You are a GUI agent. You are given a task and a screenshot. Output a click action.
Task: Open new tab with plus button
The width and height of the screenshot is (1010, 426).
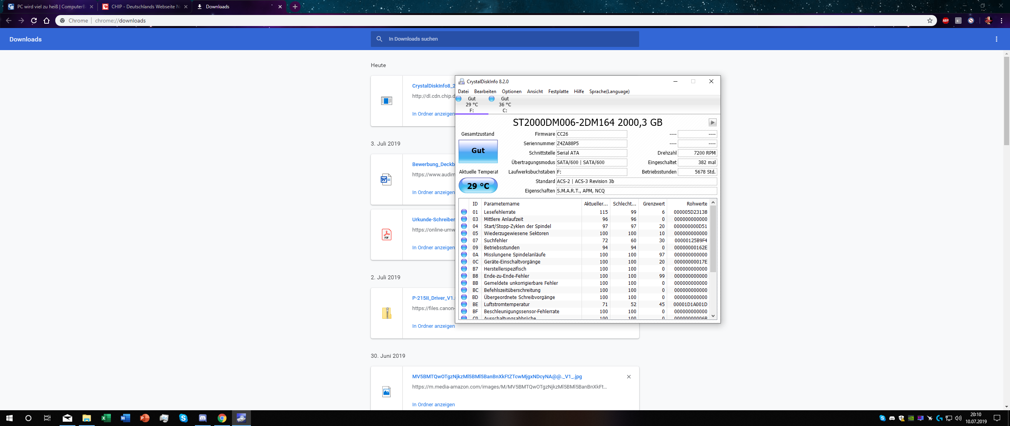pos(295,7)
